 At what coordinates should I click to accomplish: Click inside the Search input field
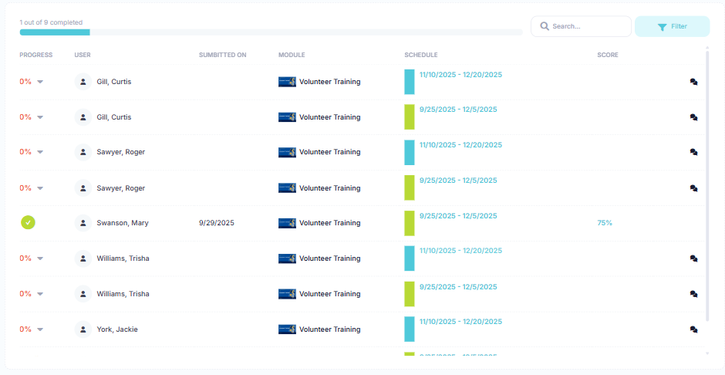pos(588,26)
